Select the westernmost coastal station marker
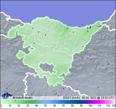Image resolution: width=116 pixels, height=109 pixels. pyautogui.click(x=9, y=20)
